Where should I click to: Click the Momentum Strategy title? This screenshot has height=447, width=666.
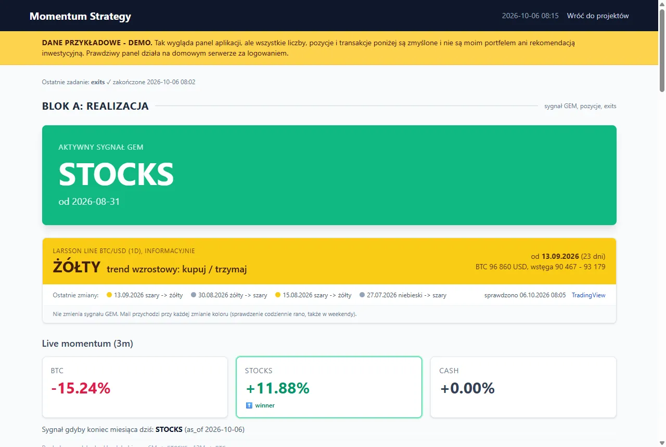pos(80,16)
